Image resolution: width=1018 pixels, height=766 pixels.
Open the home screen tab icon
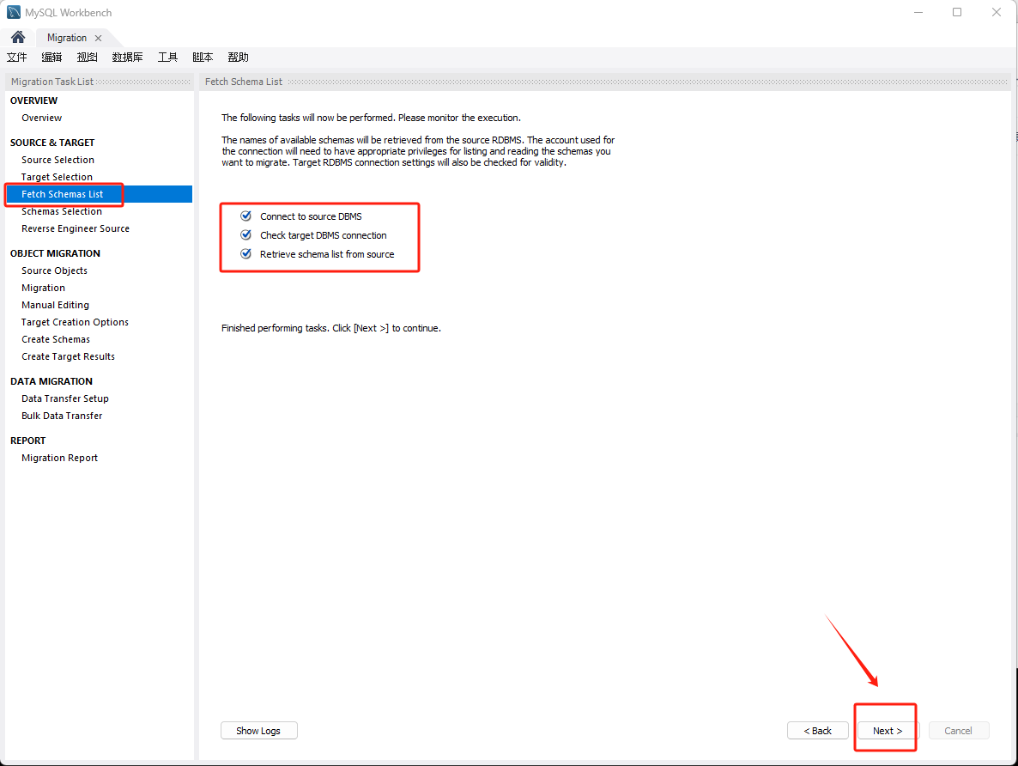point(18,37)
